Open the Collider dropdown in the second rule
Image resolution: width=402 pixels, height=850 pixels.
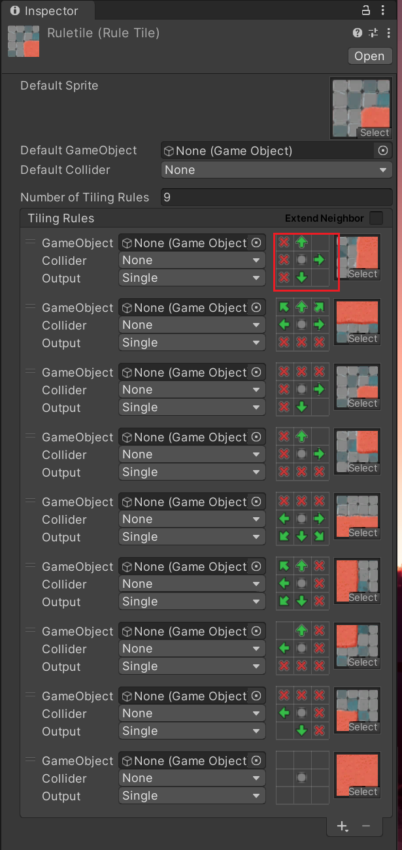(x=192, y=324)
